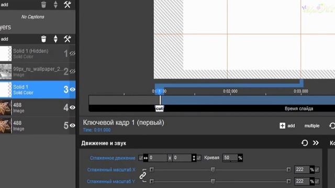Click timeline at 0:03.000 mark

[x=301, y=91]
